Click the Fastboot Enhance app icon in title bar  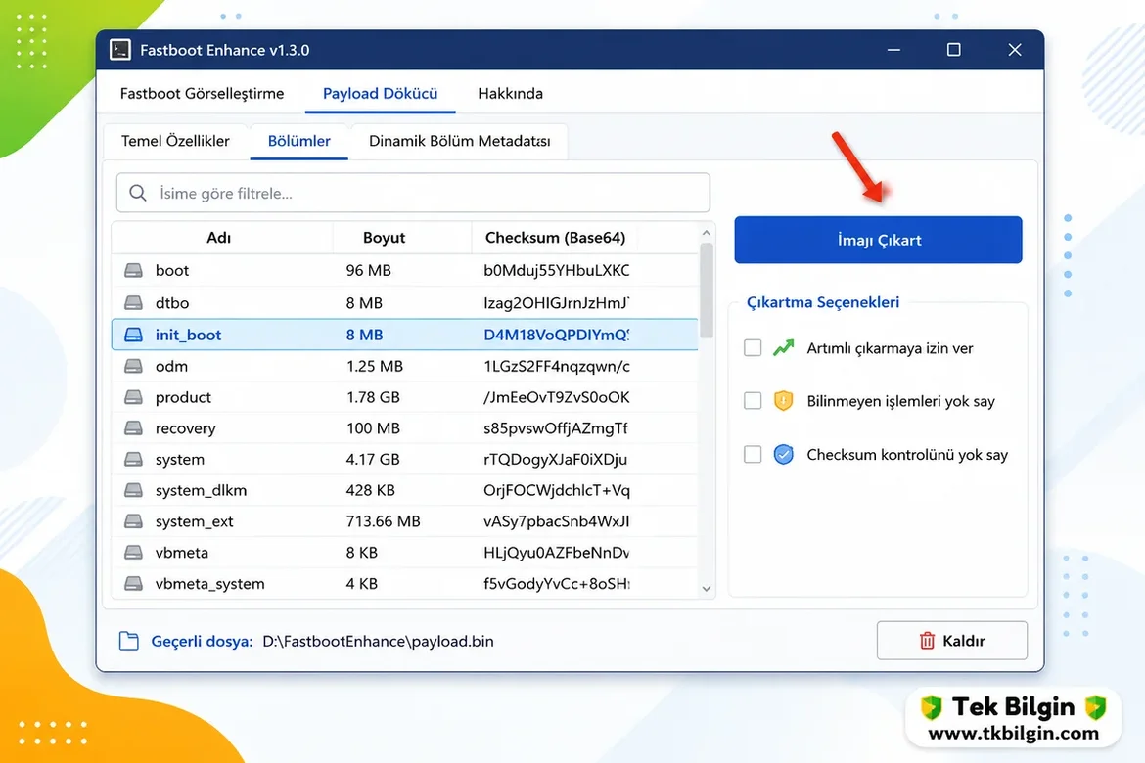pyautogui.click(x=119, y=50)
